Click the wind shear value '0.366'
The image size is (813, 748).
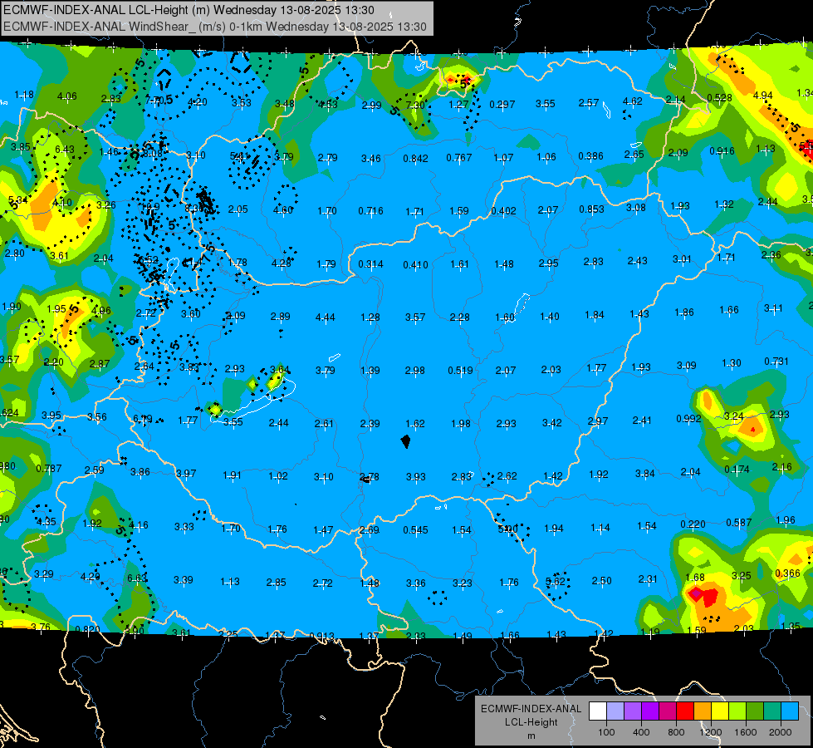click(x=787, y=573)
